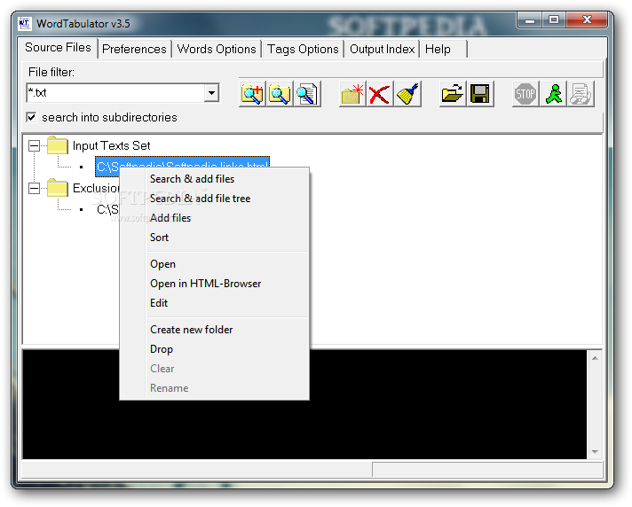This screenshot has width=632, height=507.
Task: Click the STOP sign icon
Action: (x=525, y=94)
